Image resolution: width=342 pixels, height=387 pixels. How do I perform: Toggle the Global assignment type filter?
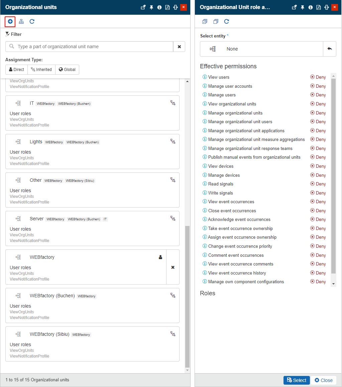coord(67,70)
